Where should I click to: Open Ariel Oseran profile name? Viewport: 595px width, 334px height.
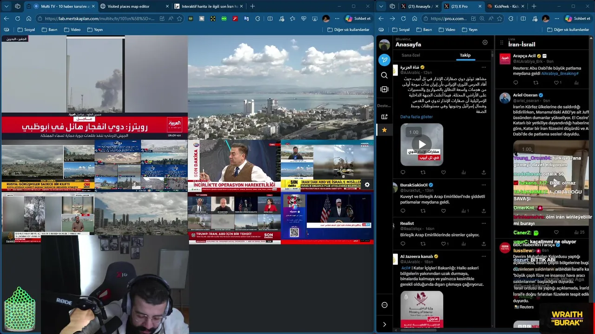click(525, 95)
